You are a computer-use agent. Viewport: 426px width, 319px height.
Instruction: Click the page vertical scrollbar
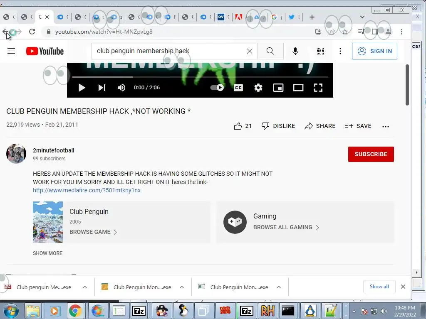click(407, 85)
